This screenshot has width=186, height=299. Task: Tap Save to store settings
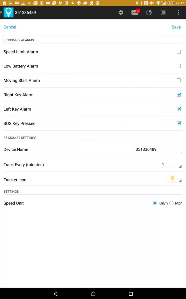click(176, 27)
